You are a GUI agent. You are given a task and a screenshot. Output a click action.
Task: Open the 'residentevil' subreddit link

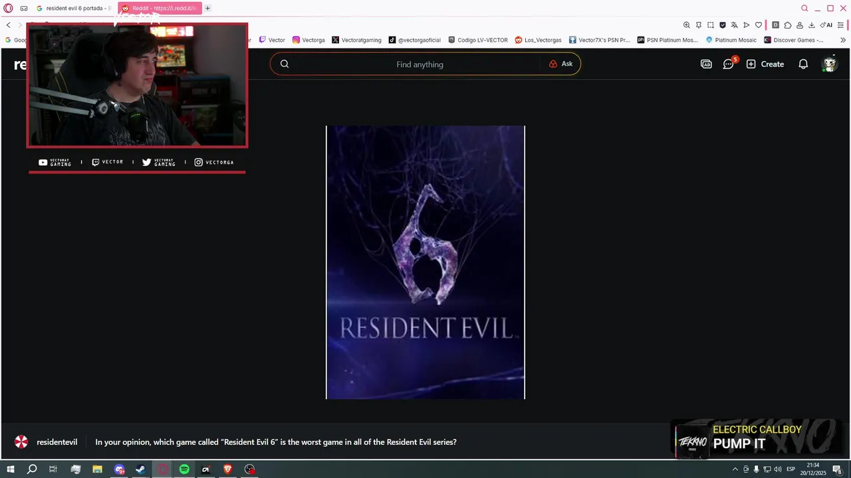coord(57,442)
